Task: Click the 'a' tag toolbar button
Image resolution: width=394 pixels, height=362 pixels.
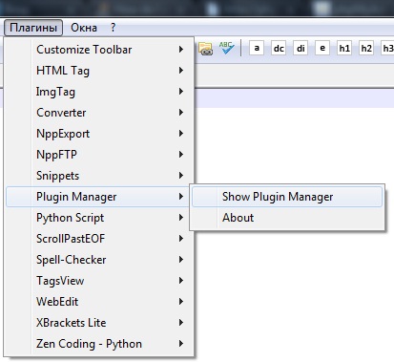Action: (x=257, y=49)
